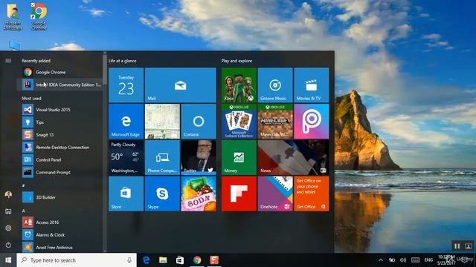Open Edge from the taskbar
The width and height of the screenshot is (476, 267).
(x=146, y=260)
